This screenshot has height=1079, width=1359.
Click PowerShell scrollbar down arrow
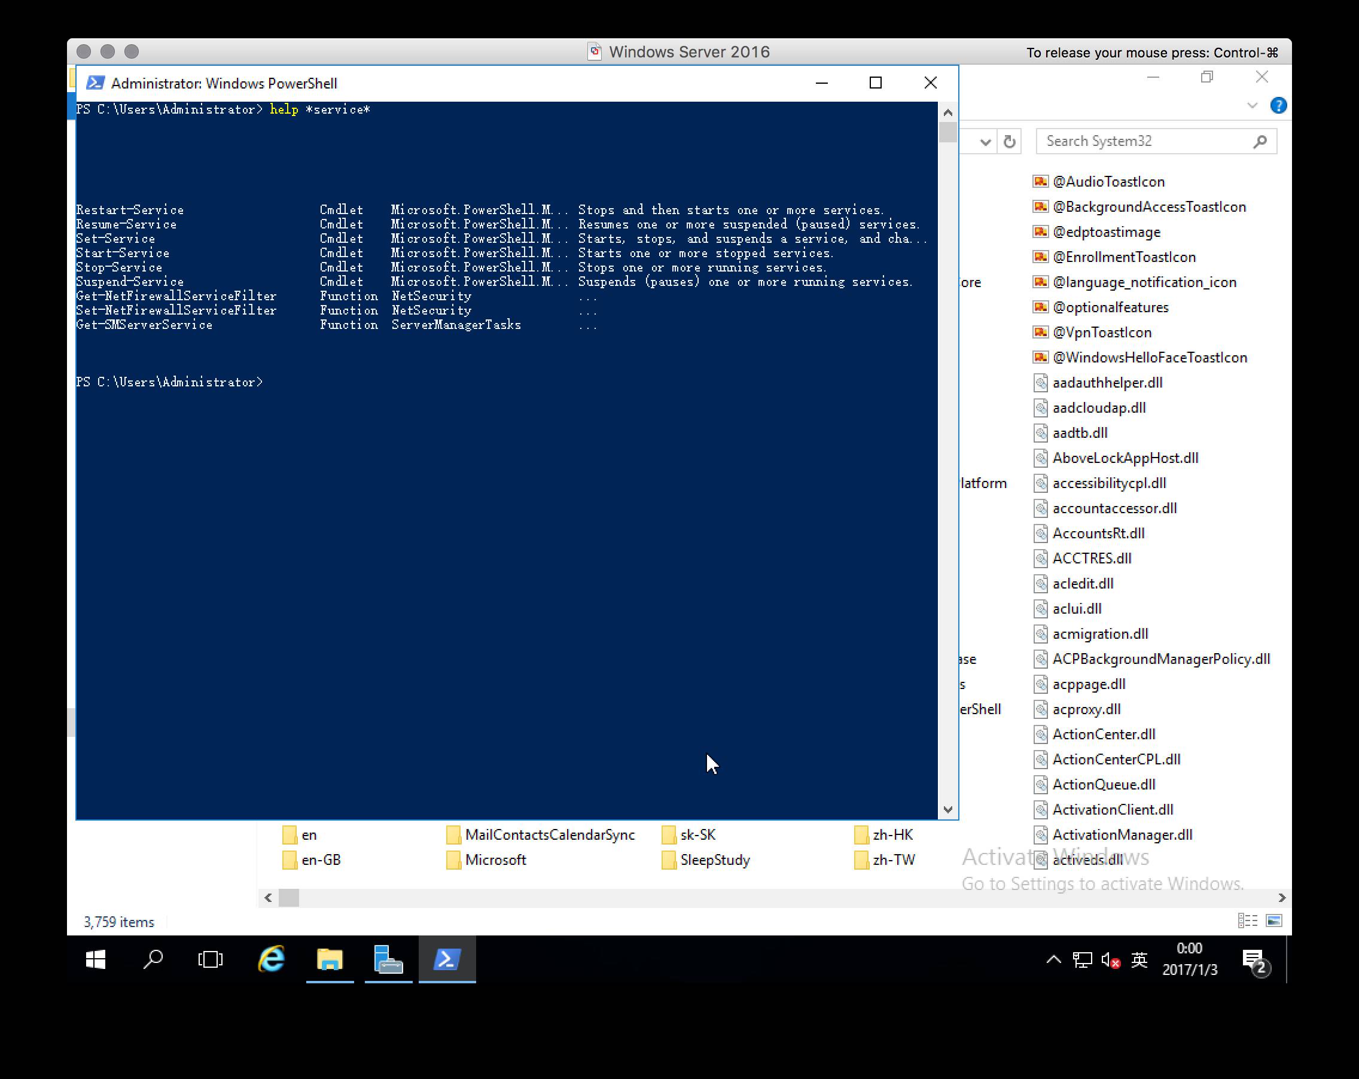[x=948, y=809]
